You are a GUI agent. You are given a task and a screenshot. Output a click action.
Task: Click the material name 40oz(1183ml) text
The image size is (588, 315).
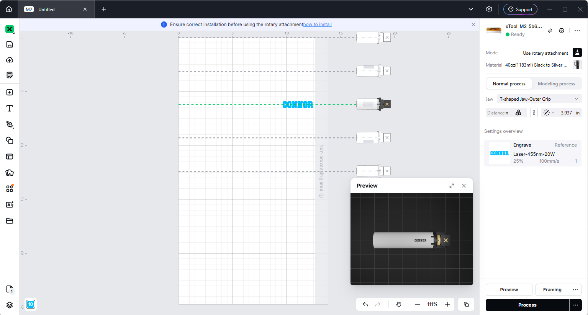click(x=536, y=65)
